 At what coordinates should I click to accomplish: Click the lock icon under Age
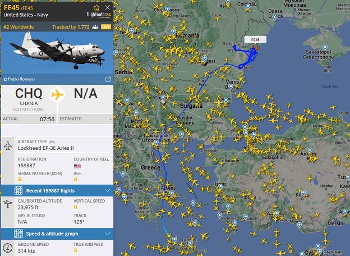point(76,179)
